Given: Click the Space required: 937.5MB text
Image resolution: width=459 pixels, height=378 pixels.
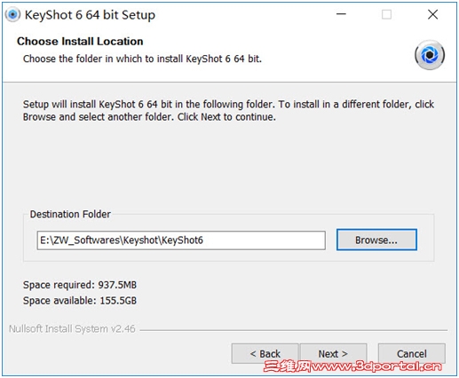Looking at the screenshot, I should [x=80, y=285].
